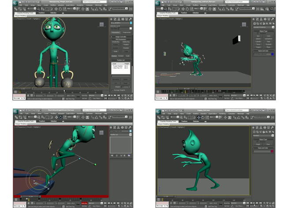This screenshot has height=208, width=287.
Task: Collapse the Assign Controller rollout
Action: (x=121, y=38)
